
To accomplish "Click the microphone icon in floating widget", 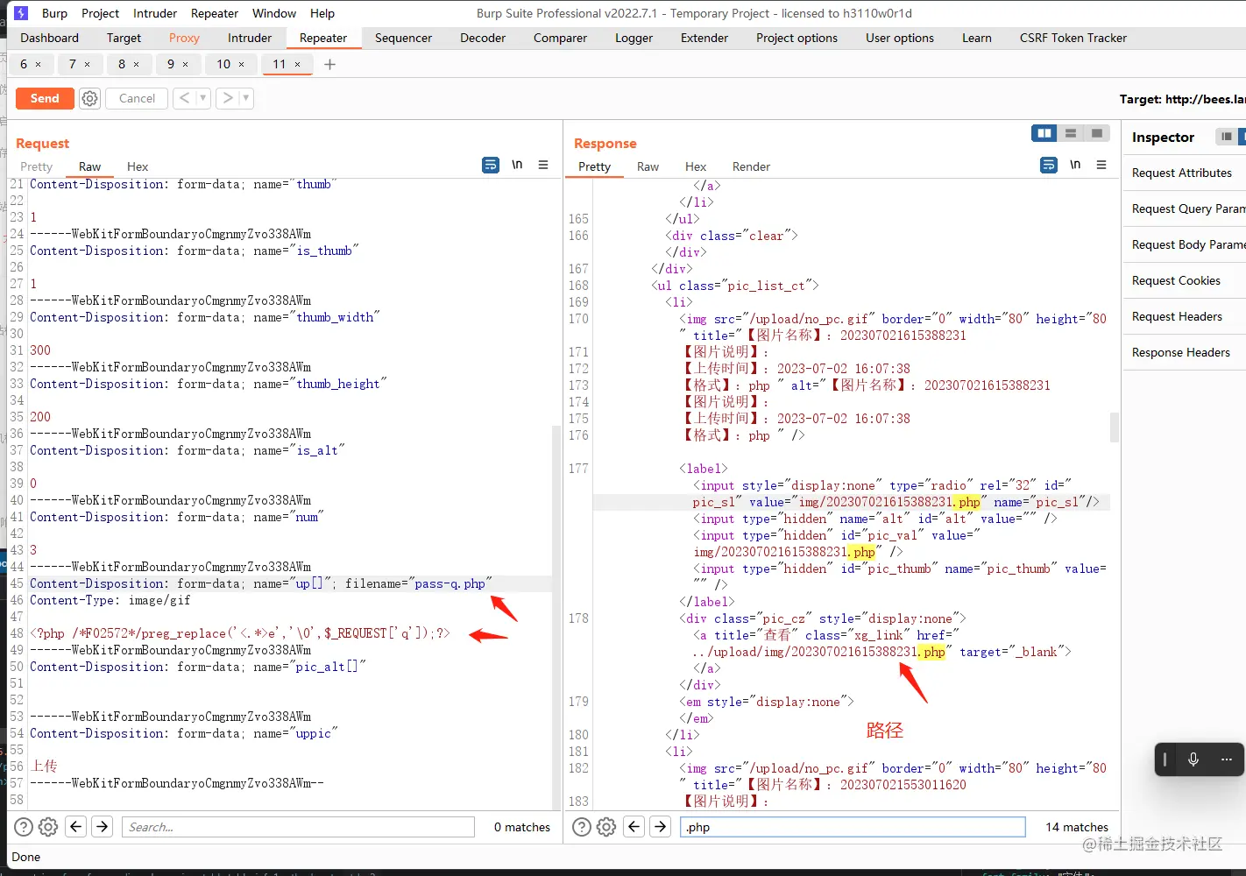I will tap(1193, 759).
